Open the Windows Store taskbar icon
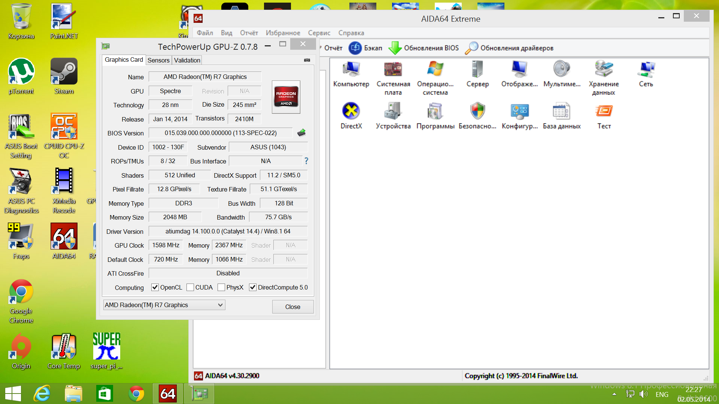 click(x=104, y=394)
